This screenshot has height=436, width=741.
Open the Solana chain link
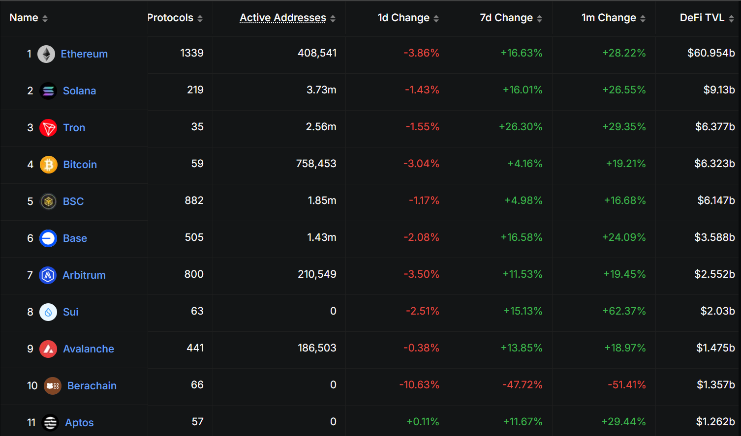[x=80, y=91]
